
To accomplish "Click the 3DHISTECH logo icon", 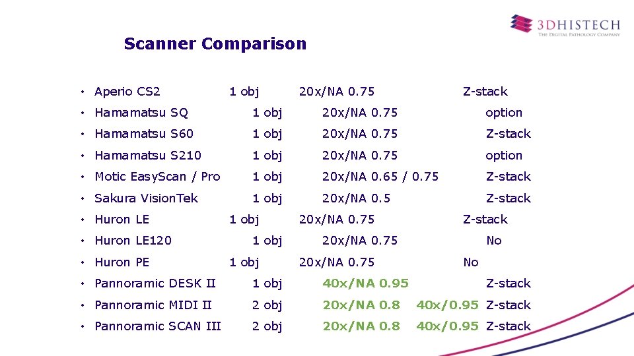I will [521, 24].
